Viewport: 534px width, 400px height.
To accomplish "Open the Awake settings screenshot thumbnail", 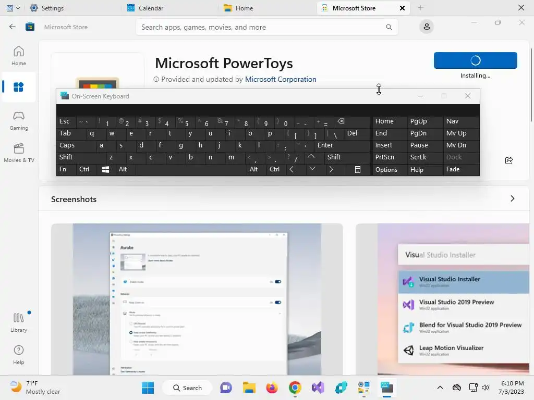I will coord(197,299).
